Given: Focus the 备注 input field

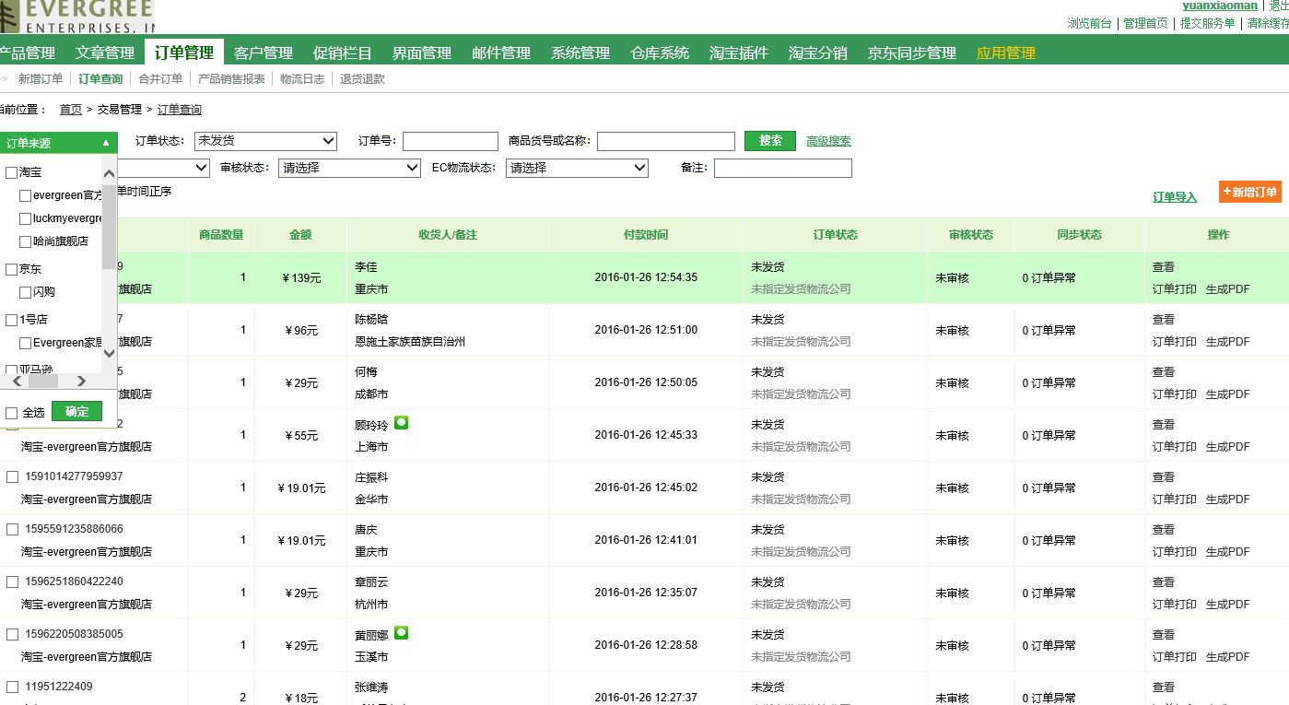Looking at the screenshot, I should click(x=783, y=168).
